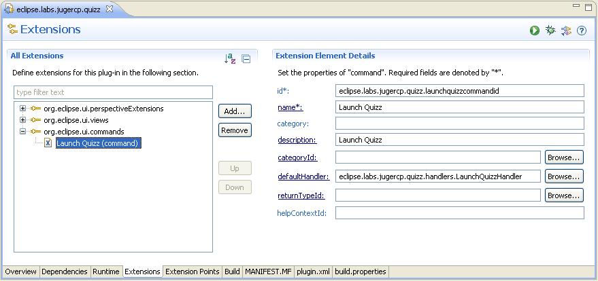Open help with the question mark icon
The width and height of the screenshot is (598, 281).
click(x=582, y=31)
